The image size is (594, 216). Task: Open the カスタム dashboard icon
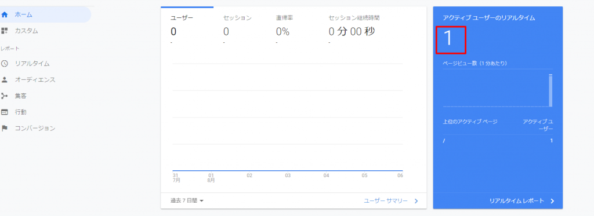(5, 31)
